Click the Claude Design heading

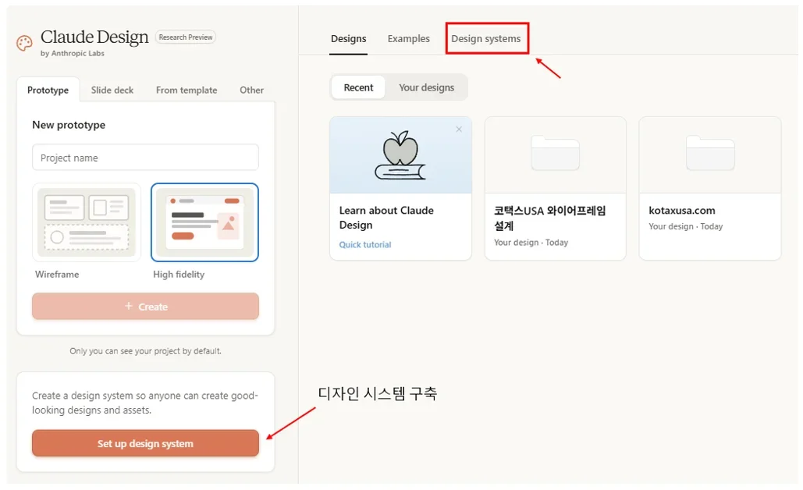pos(94,37)
